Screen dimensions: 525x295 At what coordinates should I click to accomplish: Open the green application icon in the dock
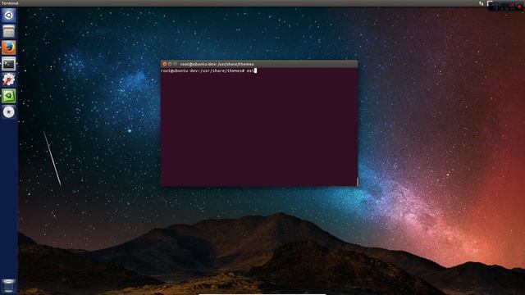point(9,96)
